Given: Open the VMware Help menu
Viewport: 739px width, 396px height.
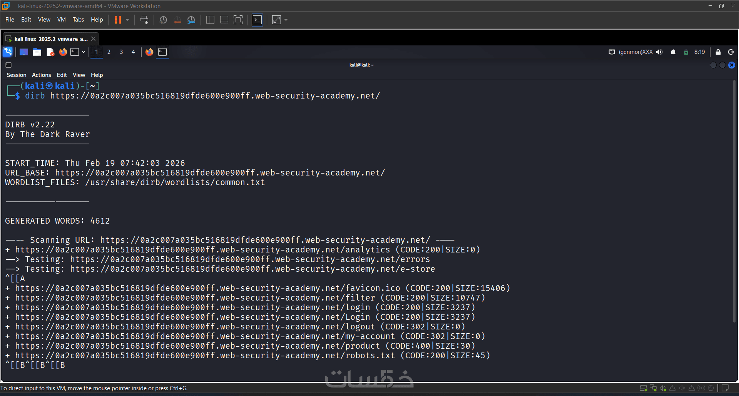Looking at the screenshot, I should pos(97,20).
